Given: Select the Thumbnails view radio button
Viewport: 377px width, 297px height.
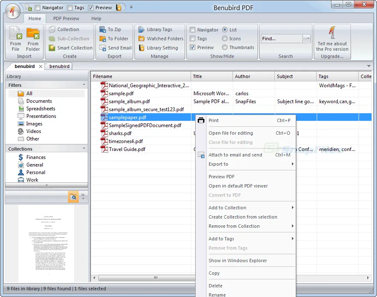Looking at the screenshot, I should (x=225, y=47).
